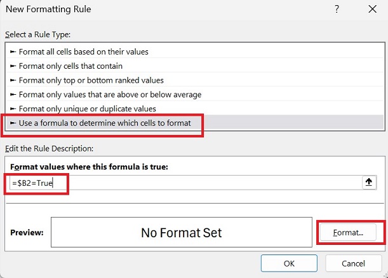The height and width of the screenshot is (278, 388).
Task: Click the collapse dialog range selector icon
Action: (x=368, y=182)
